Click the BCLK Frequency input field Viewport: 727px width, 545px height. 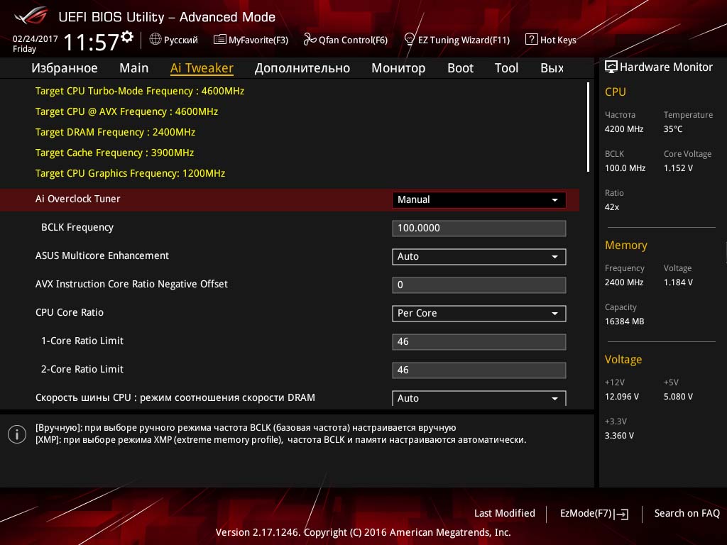pos(479,228)
